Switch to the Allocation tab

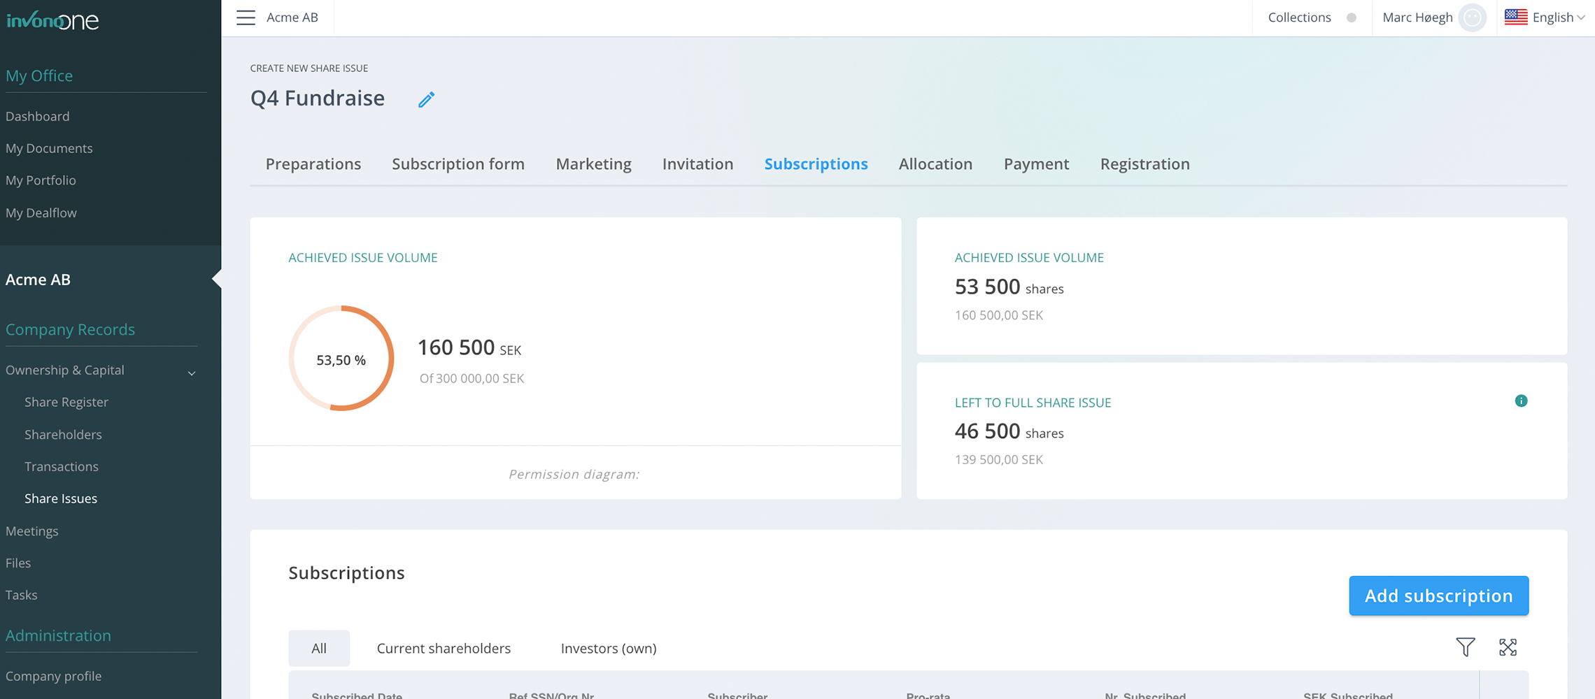pyautogui.click(x=935, y=164)
